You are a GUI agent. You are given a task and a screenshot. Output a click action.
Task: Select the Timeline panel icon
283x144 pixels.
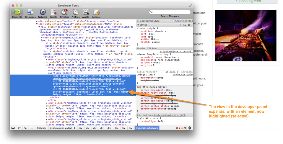point(64,13)
